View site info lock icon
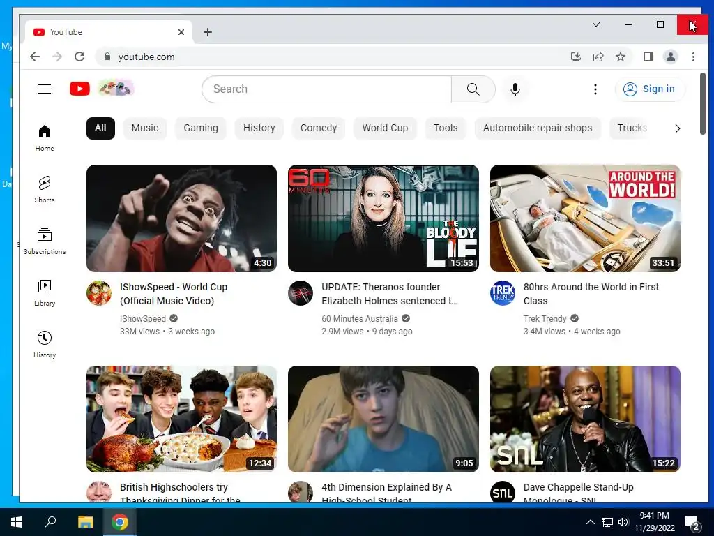Screen dimensions: 714x536 (x=107, y=57)
